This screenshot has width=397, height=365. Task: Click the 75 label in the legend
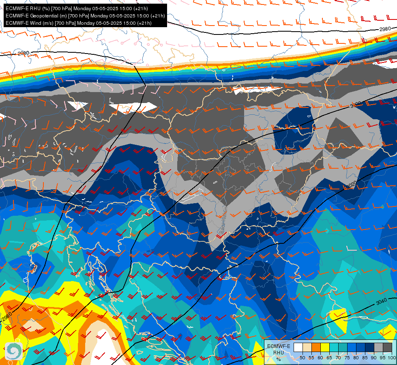[347, 358]
